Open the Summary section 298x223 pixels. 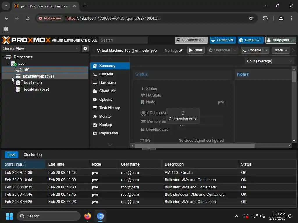[110, 66]
